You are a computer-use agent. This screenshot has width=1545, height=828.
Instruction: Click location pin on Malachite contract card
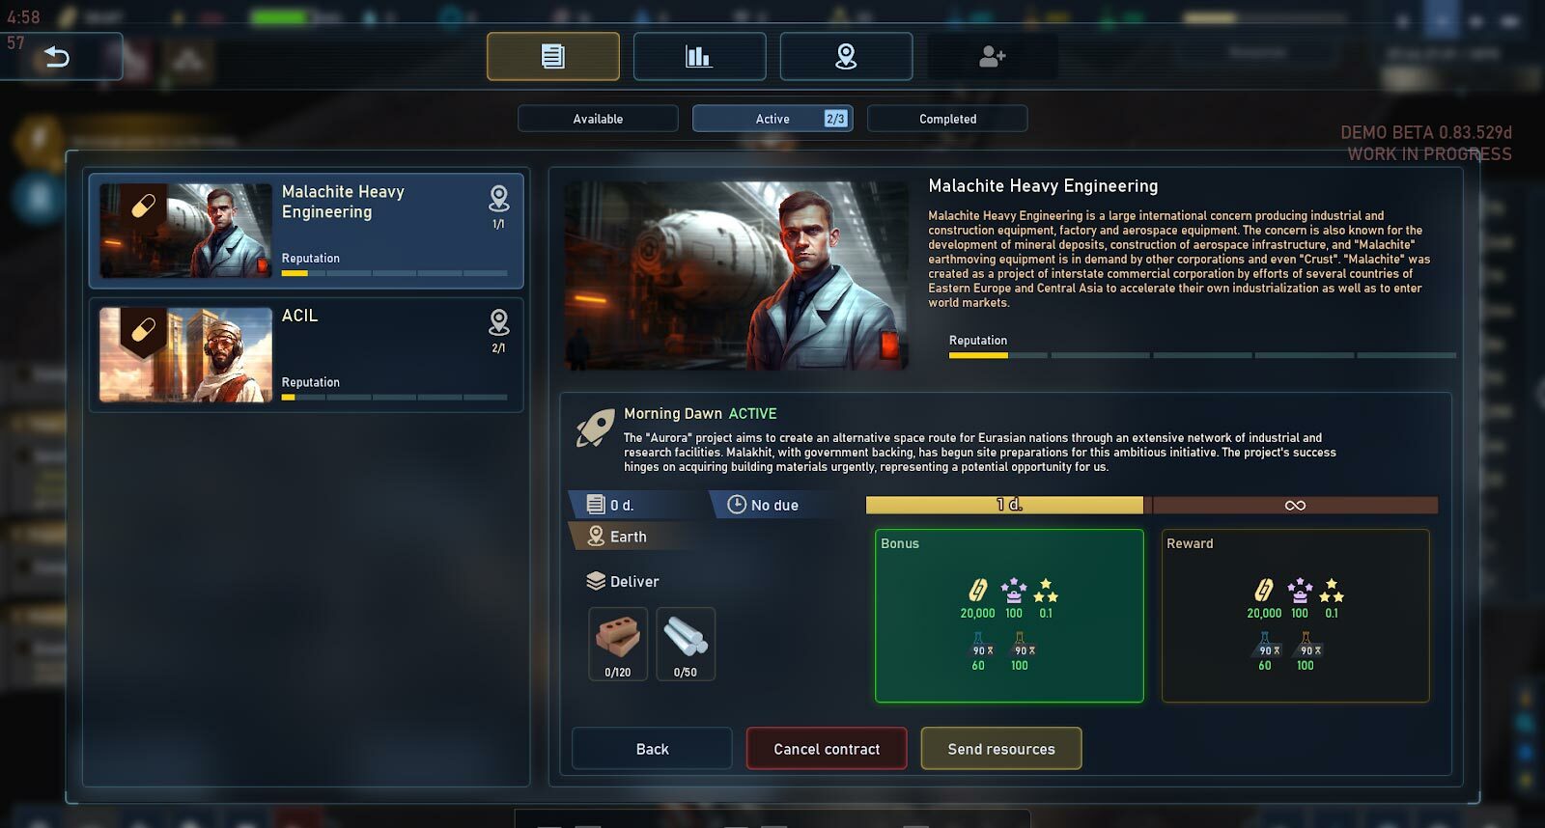click(499, 199)
